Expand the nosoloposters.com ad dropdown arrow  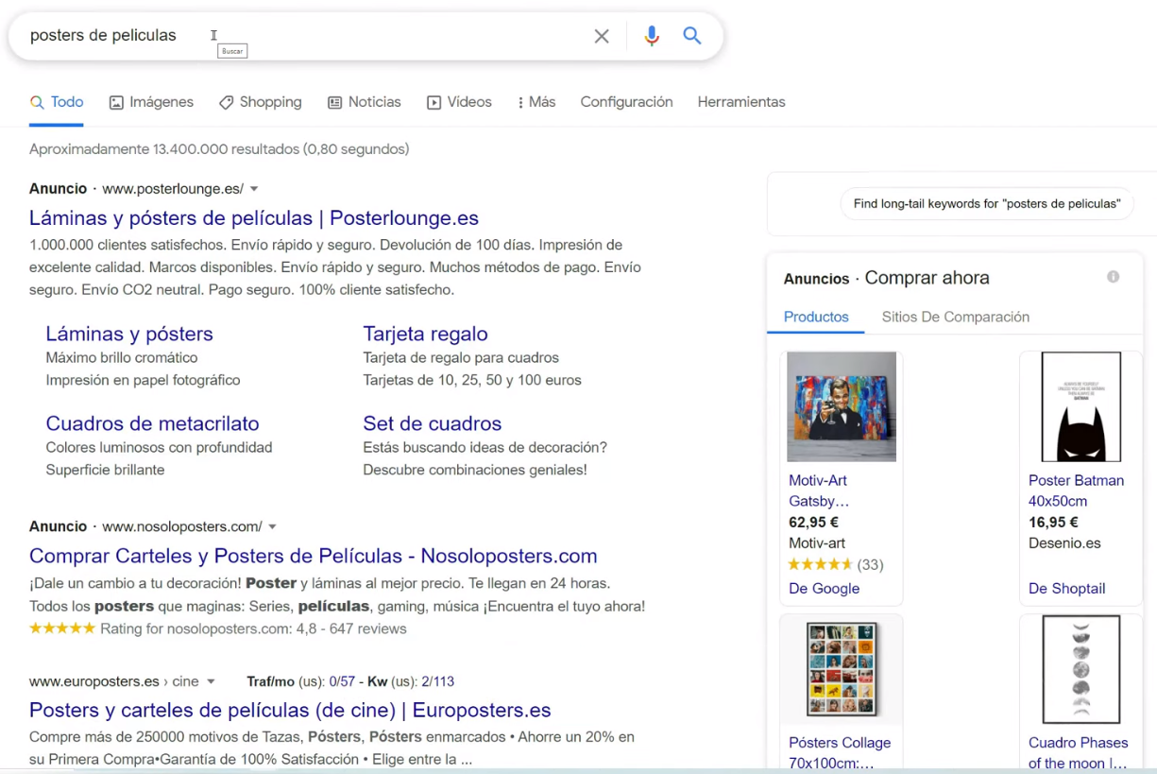click(272, 526)
